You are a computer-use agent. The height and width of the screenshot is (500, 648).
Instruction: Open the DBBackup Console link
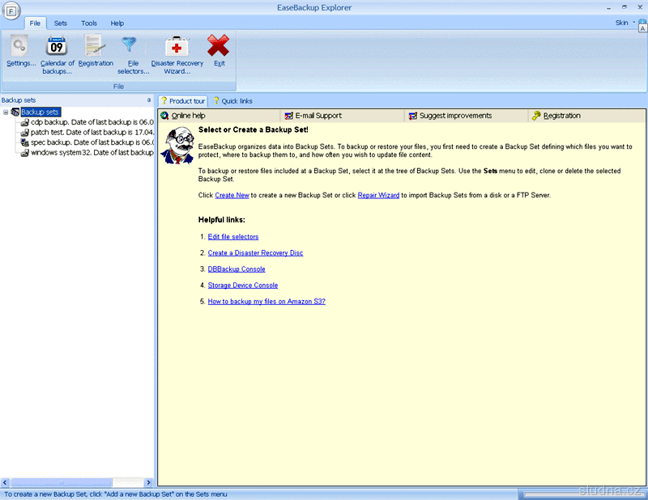237,269
